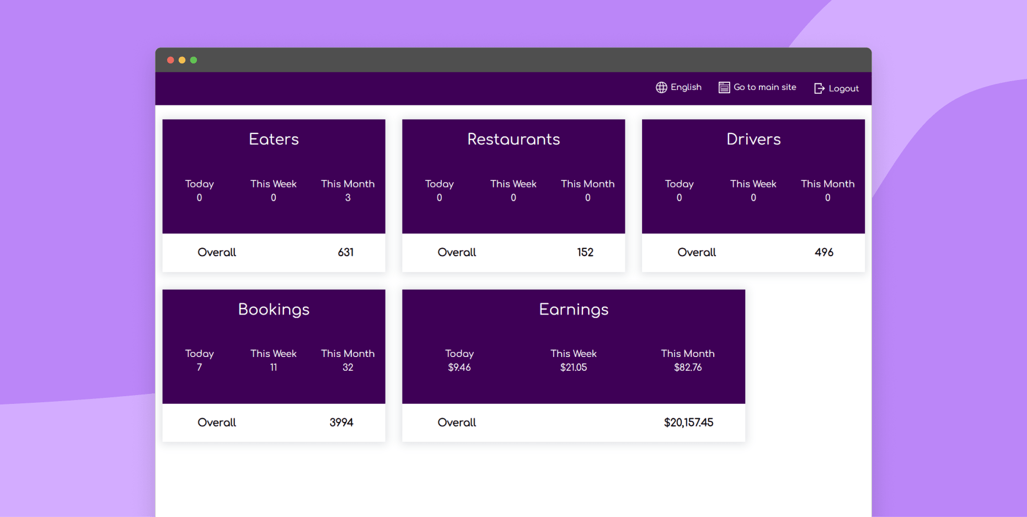
Task: Click the red close window dot
Action: click(x=170, y=60)
